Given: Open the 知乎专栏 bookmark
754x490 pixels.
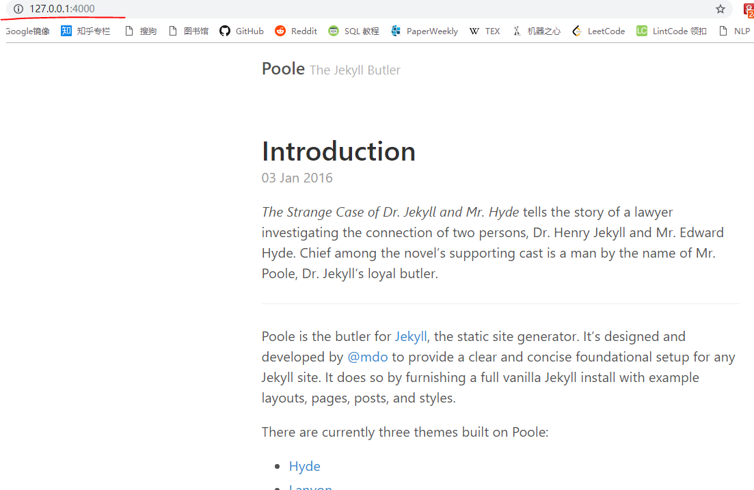Looking at the screenshot, I should (x=85, y=31).
